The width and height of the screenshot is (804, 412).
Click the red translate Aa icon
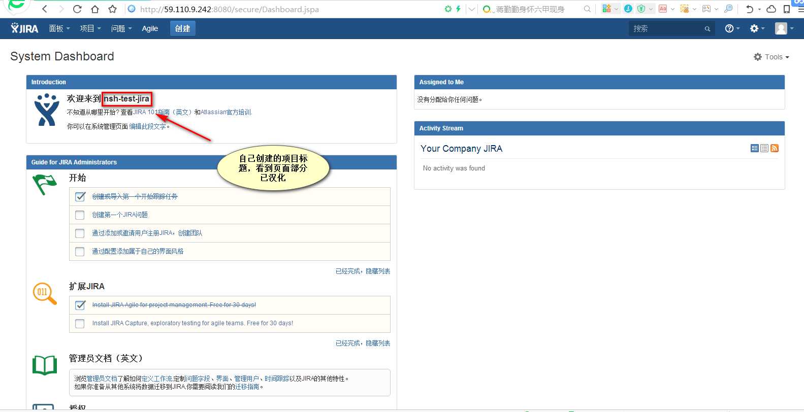[663, 9]
